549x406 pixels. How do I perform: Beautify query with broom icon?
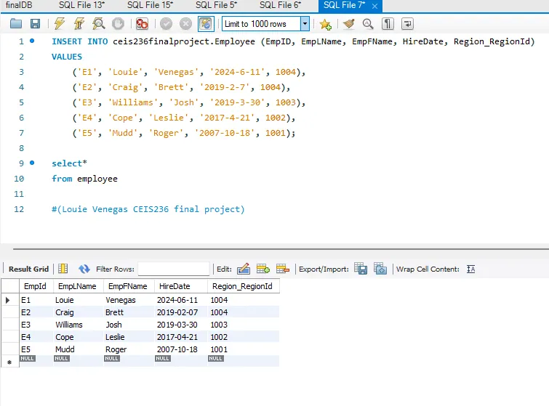click(348, 24)
